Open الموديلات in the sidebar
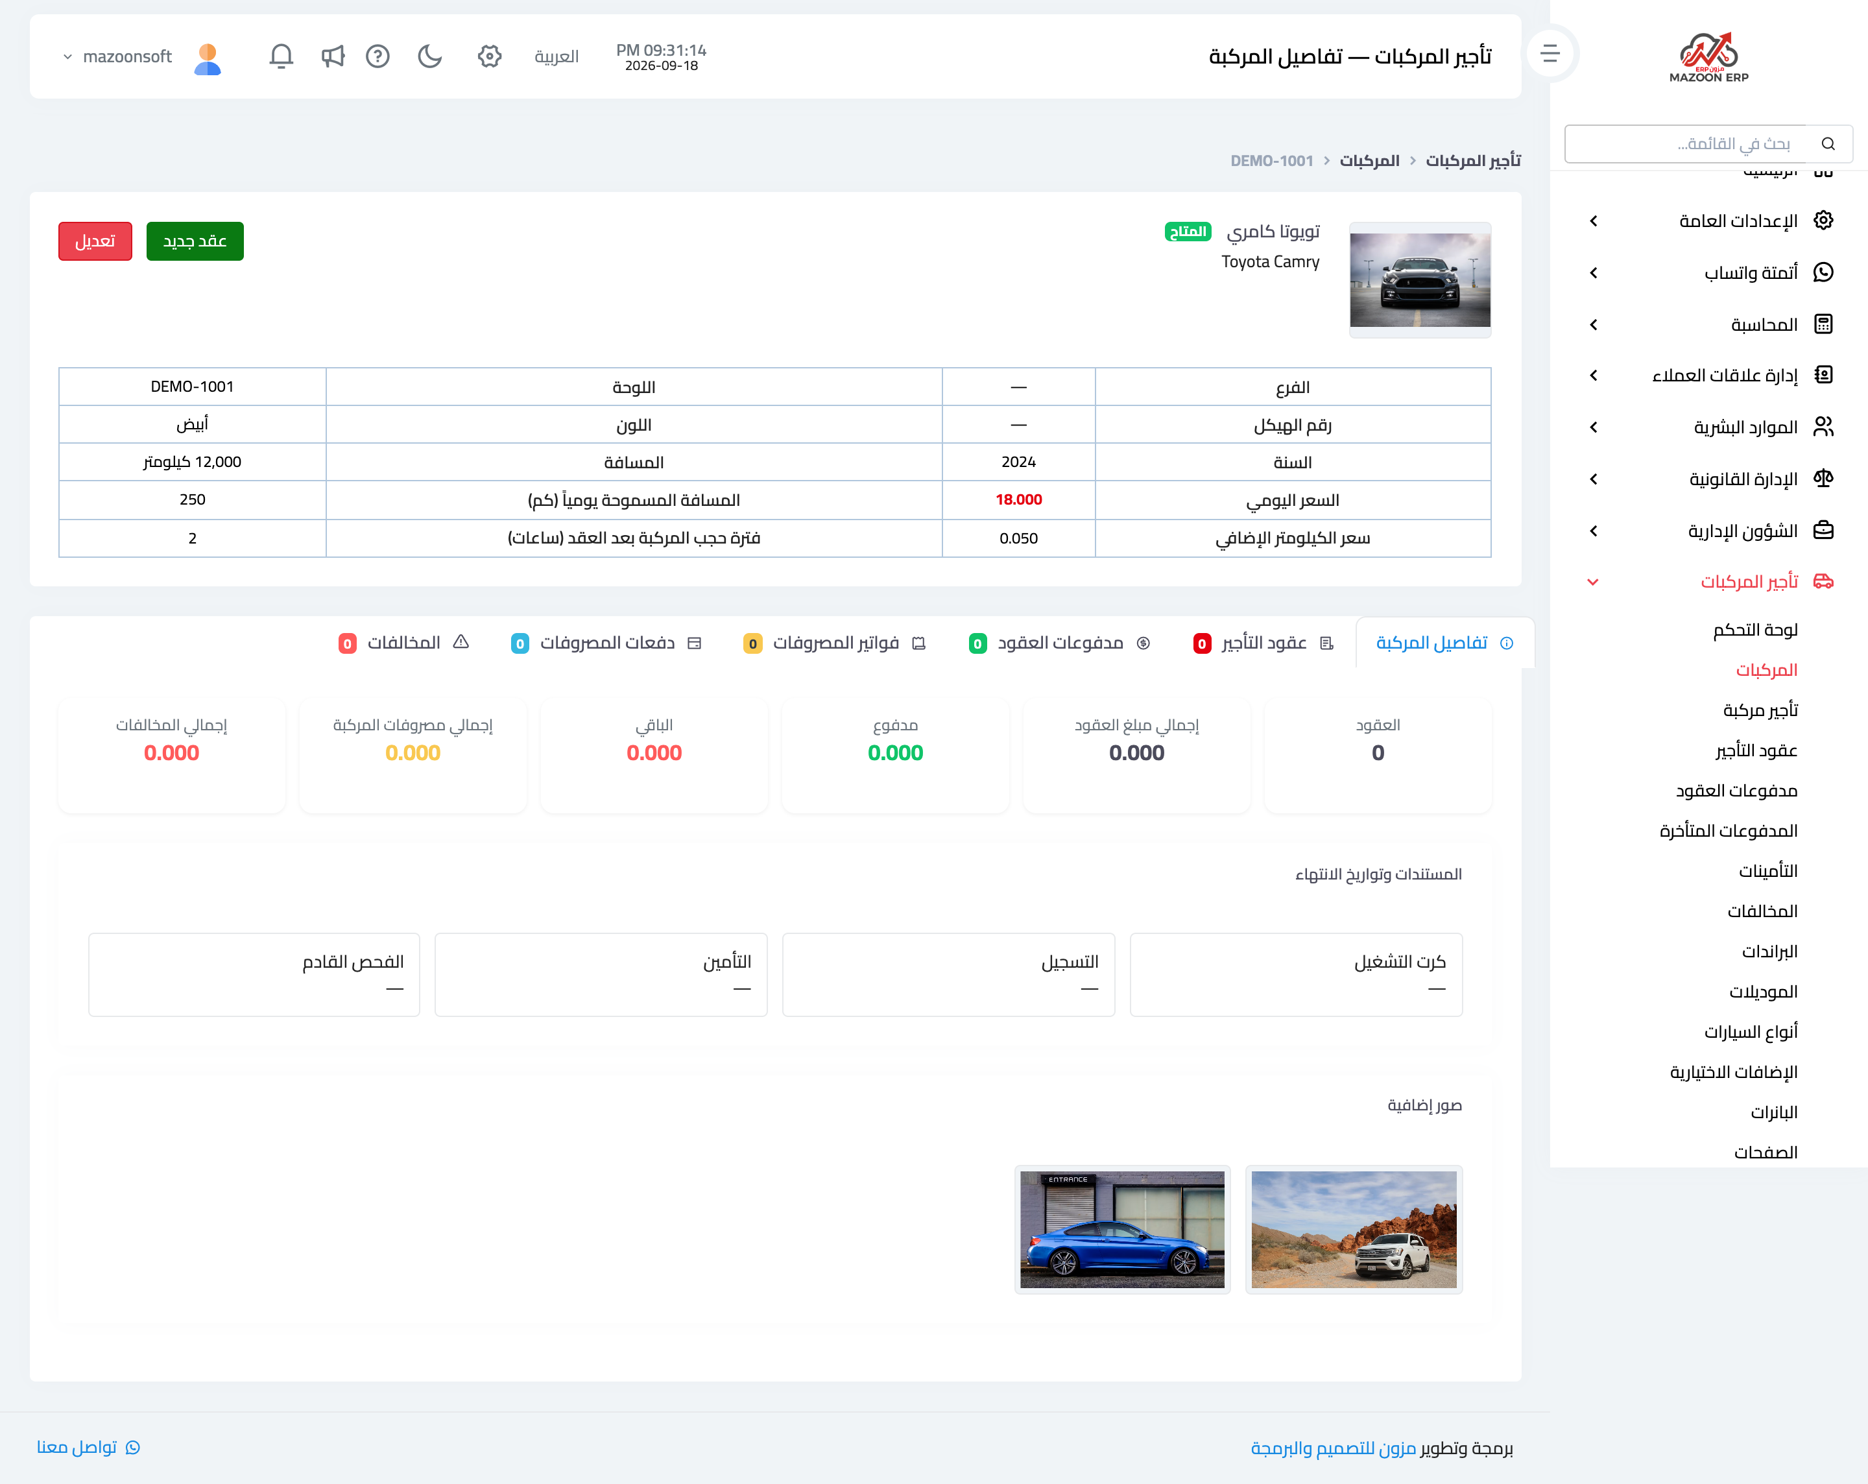1868x1484 pixels. pos(1764,991)
